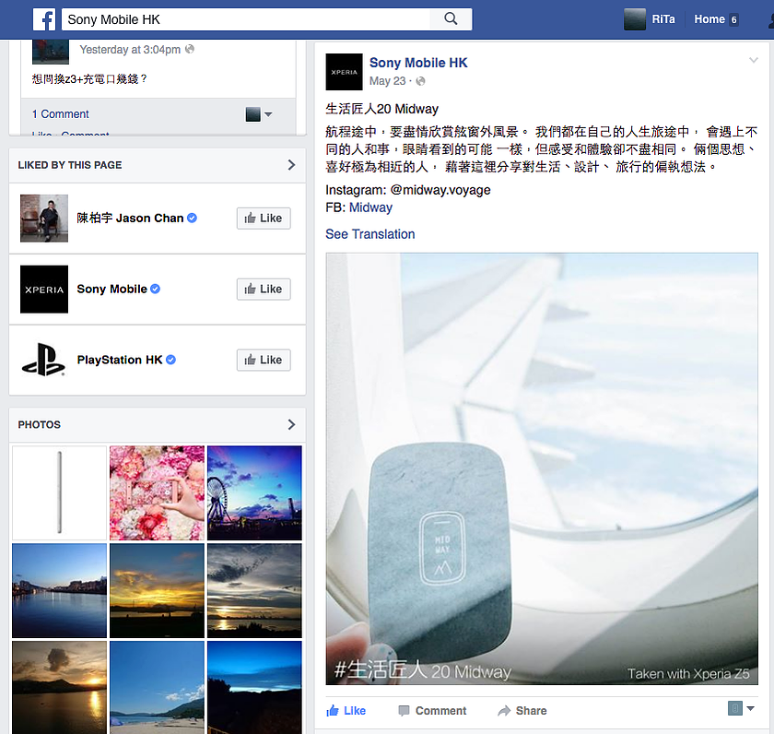Open the comment identity selector dropdown
This screenshot has width=774, height=734.
(259, 114)
